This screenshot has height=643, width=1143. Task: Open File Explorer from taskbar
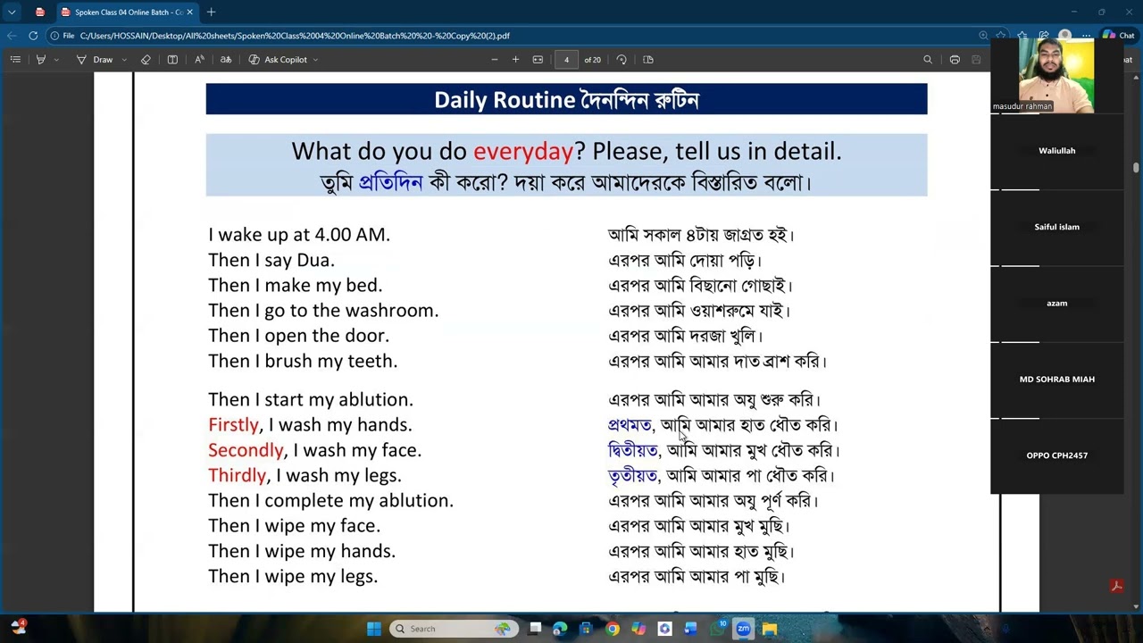click(769, 629)
